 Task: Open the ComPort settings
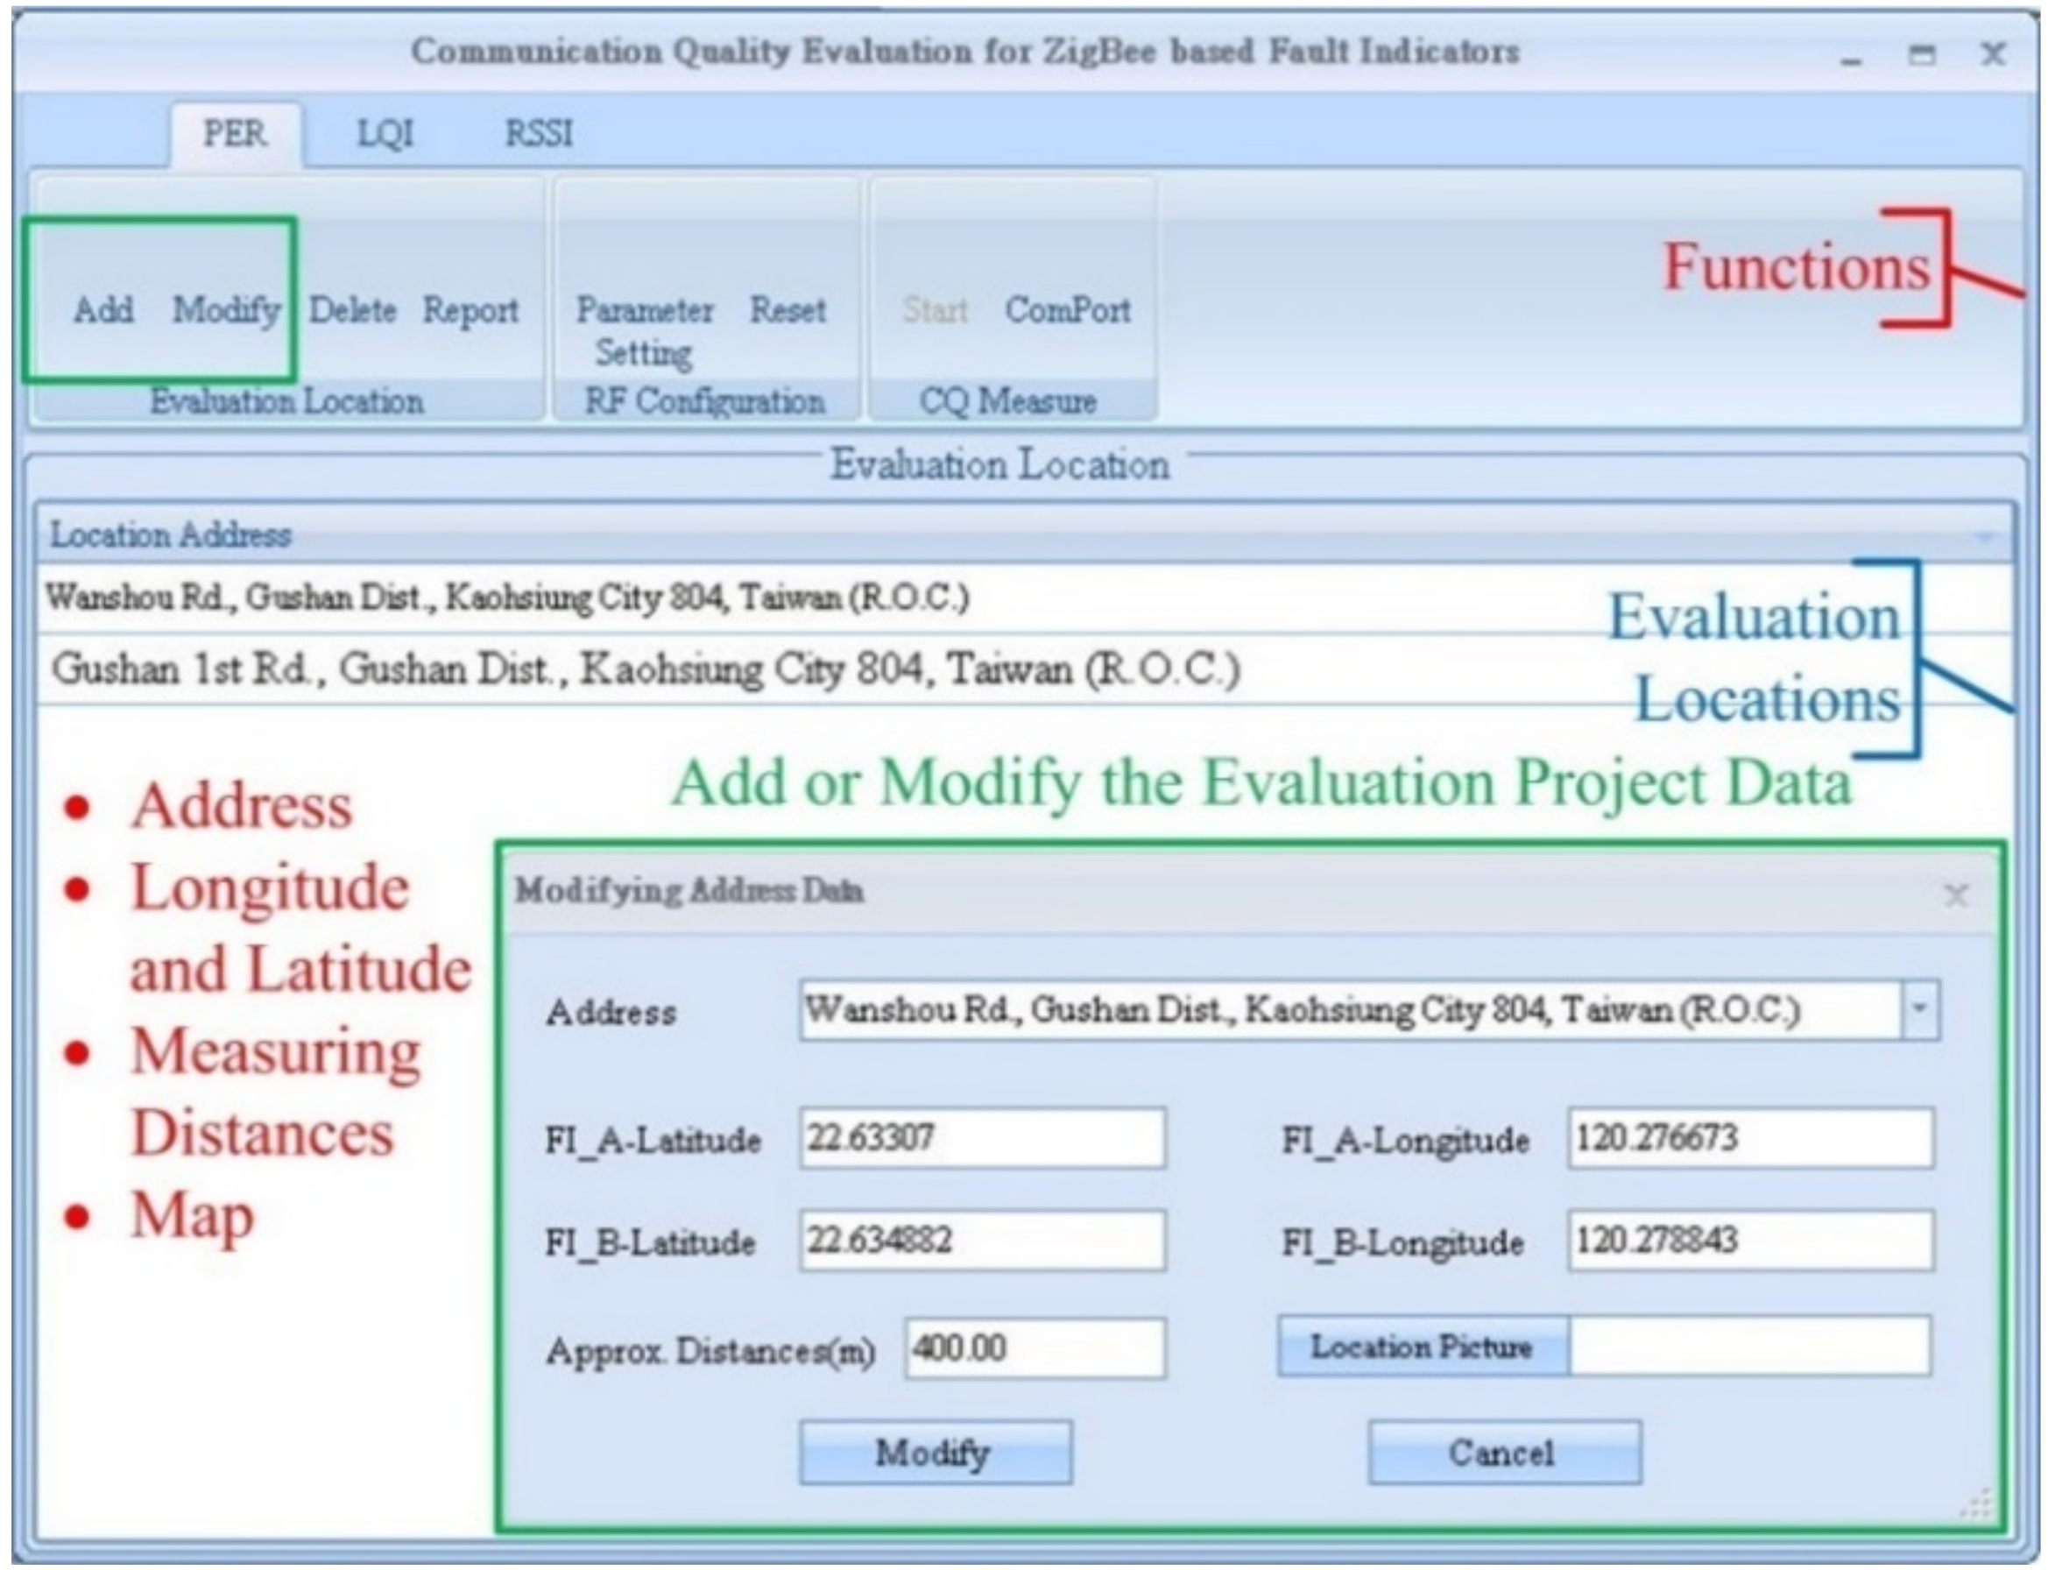pyautogui.click(x=1067, y=309)
